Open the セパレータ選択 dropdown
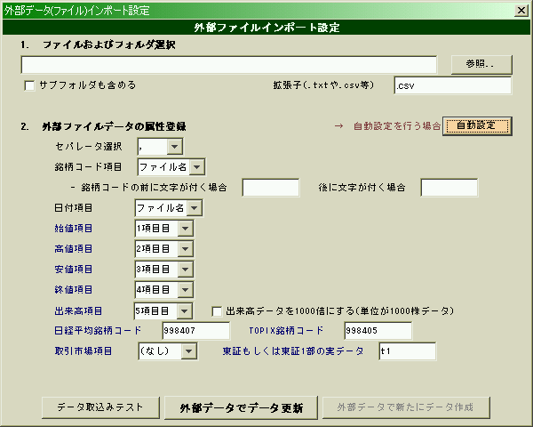533x427 pixels. coord(175,147)
